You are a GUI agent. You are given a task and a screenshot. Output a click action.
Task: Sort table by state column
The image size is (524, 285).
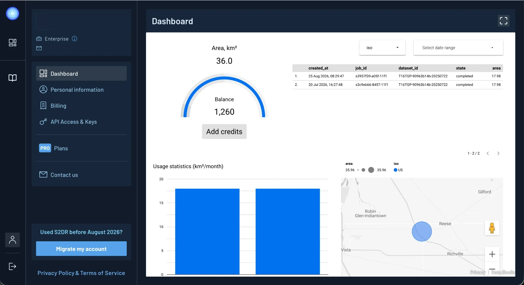tap(461, 68)
